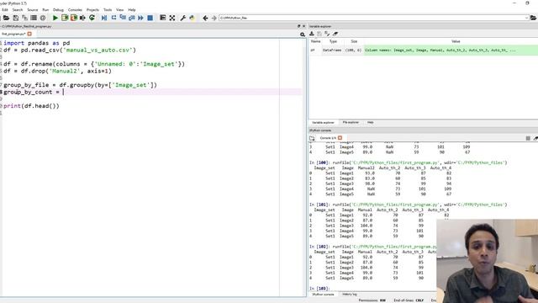Remove all variables eraser icon
The image size is (538, 303).
point(335,34)
